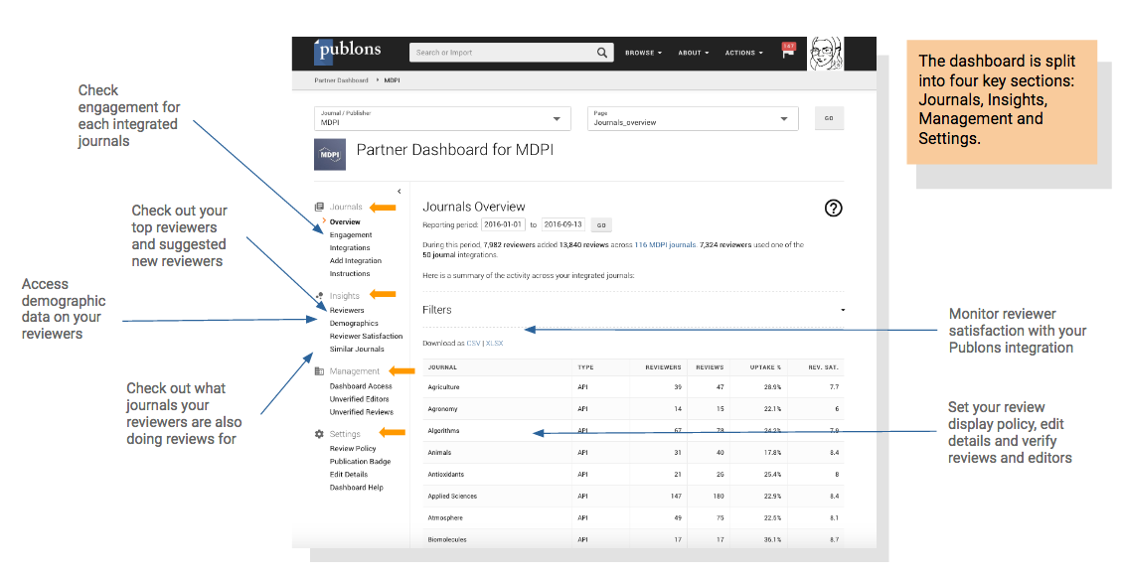Click the Settings section heading
The image size is (1122, 577).
[x=345, y=434]
